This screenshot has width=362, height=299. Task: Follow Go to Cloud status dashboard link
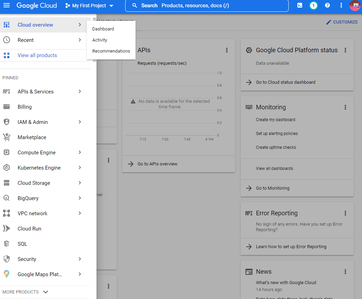(285, 82)
